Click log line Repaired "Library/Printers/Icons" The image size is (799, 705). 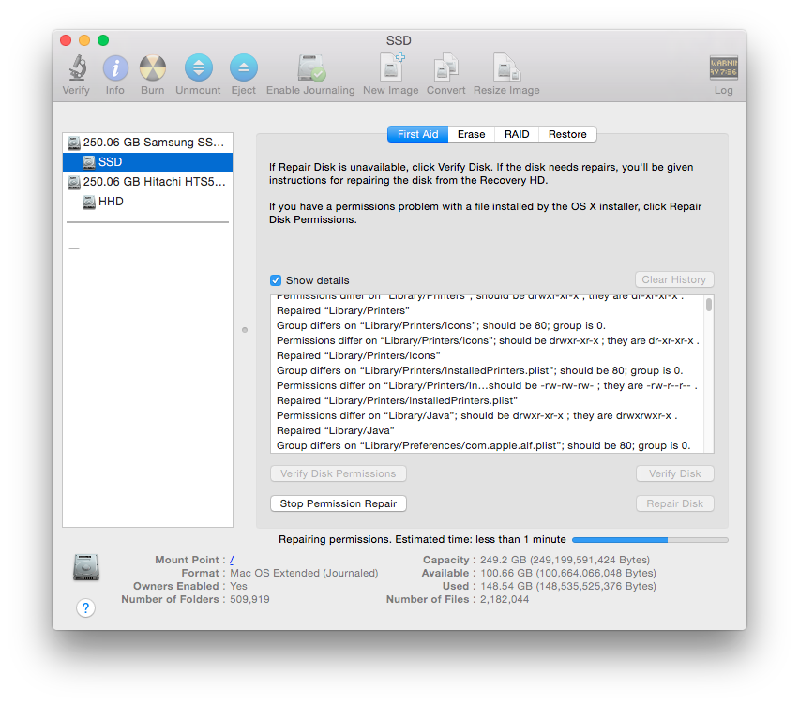click(358, 355)
